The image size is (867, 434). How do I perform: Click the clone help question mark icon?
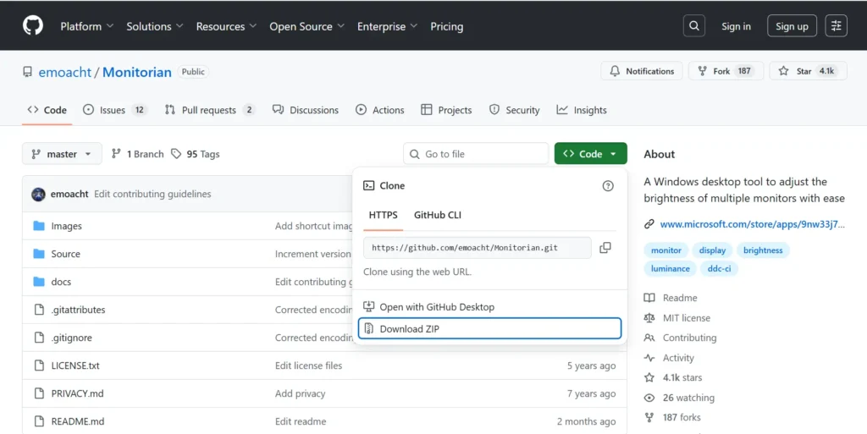pos(607,186)
